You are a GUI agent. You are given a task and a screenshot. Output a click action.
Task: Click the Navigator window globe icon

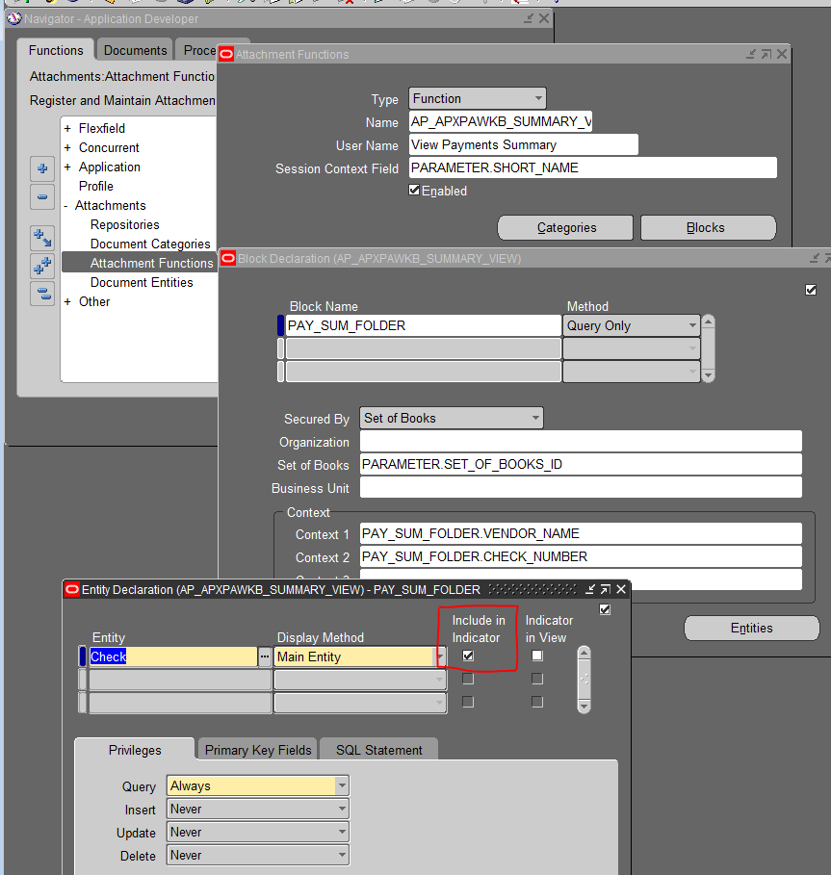point(13,18)
